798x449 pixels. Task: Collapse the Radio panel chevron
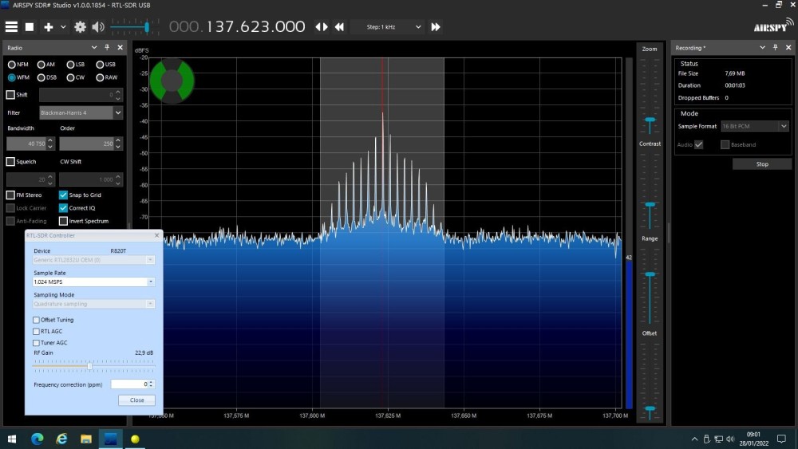point(94,47)
